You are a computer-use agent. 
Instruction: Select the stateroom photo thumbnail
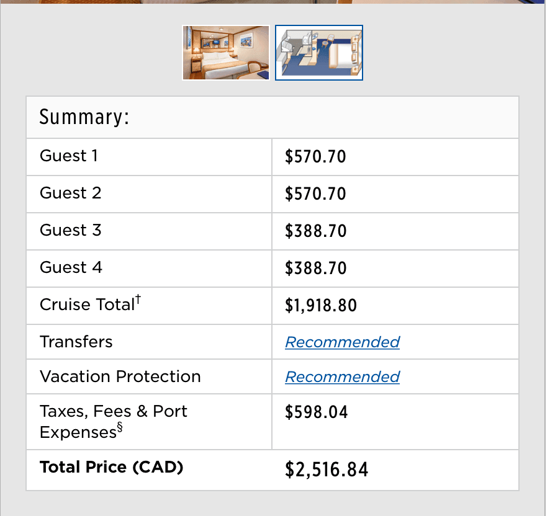click(x=226, y=53)
